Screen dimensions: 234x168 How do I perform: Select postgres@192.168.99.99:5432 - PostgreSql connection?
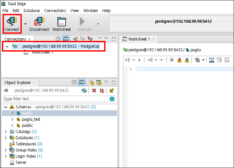(61, 46)
